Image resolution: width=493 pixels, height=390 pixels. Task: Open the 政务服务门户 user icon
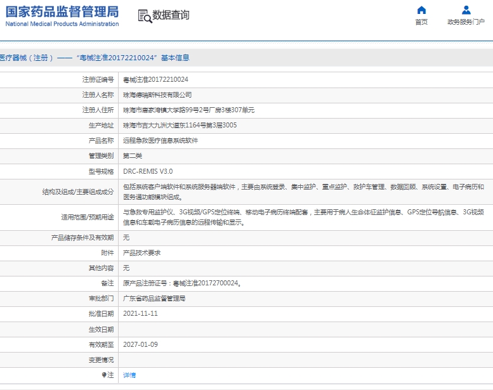pos(466,10)
